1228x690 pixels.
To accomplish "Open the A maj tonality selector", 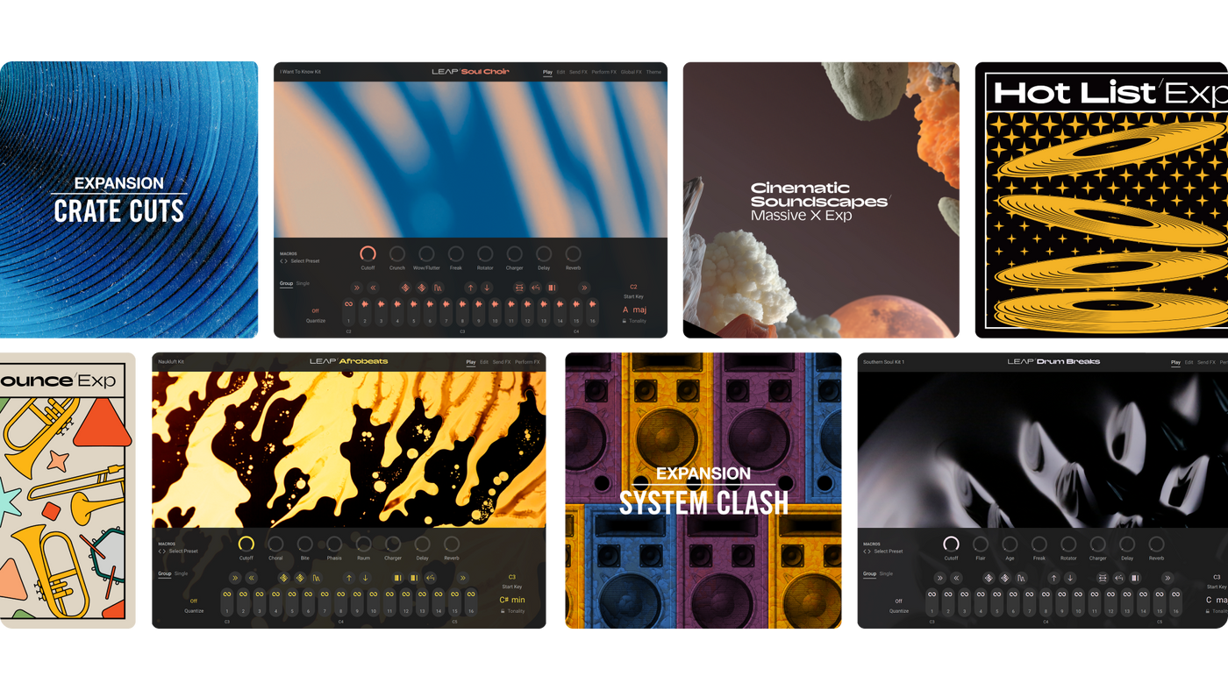I will [634, 309].
